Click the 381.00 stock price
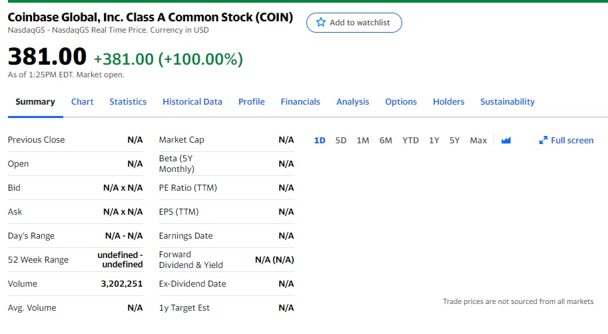The image size is (608, 334). (47, 56)
